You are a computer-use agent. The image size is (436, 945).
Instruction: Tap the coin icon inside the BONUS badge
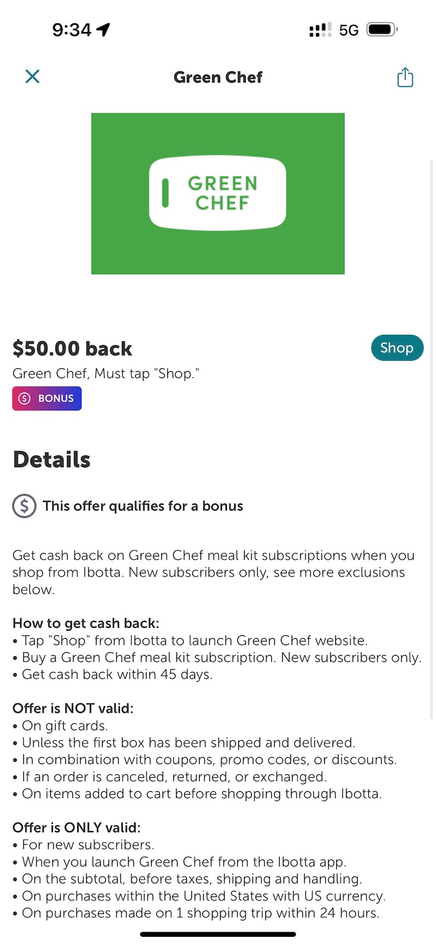click(x=24, y=398)
